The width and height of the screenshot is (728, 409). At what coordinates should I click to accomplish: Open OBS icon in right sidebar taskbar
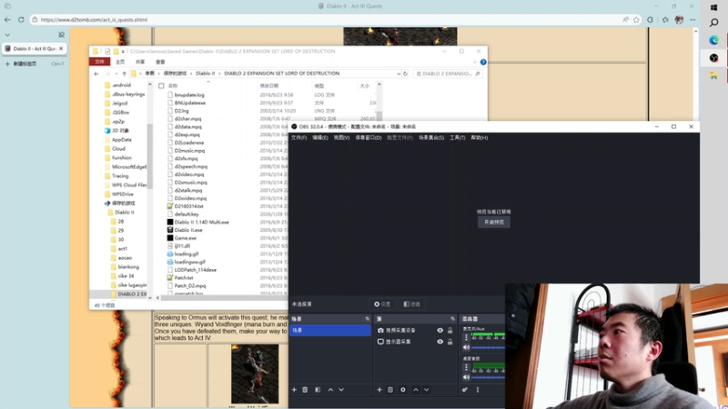(713, 58)
